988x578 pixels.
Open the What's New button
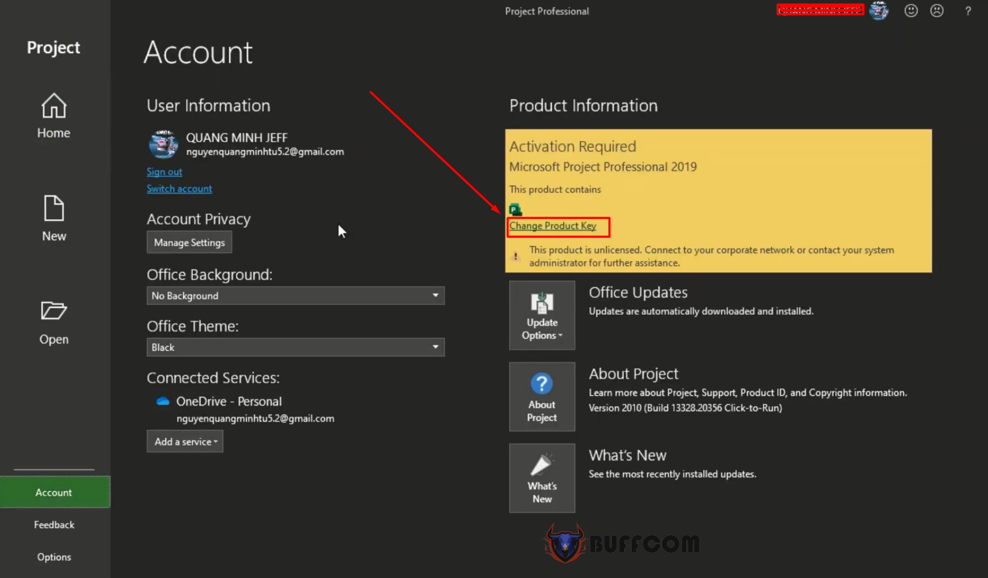coord(542,478)
